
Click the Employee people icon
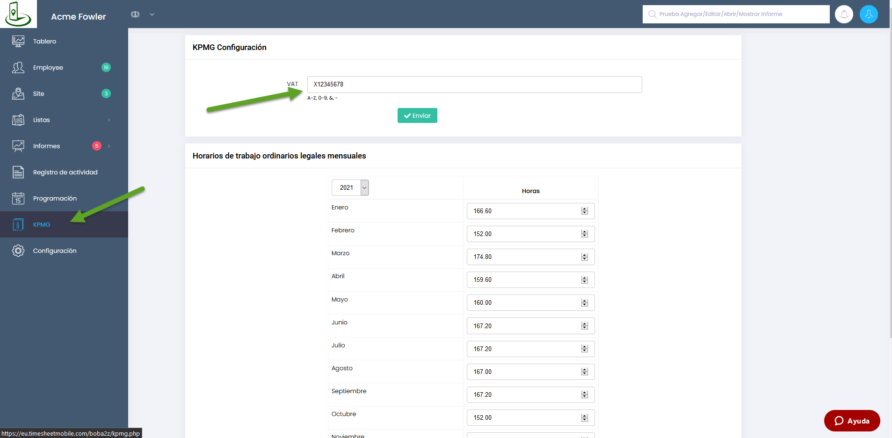click(x=18, y=67)
